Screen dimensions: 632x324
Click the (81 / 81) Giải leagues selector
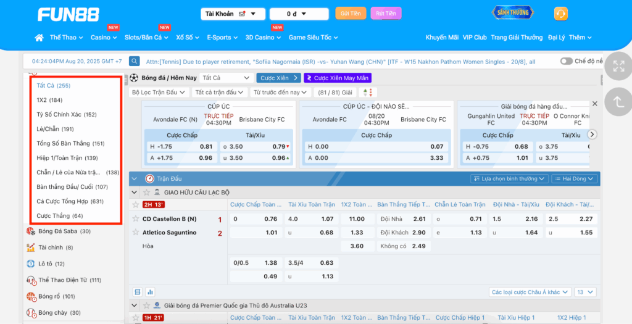(335, 93)
